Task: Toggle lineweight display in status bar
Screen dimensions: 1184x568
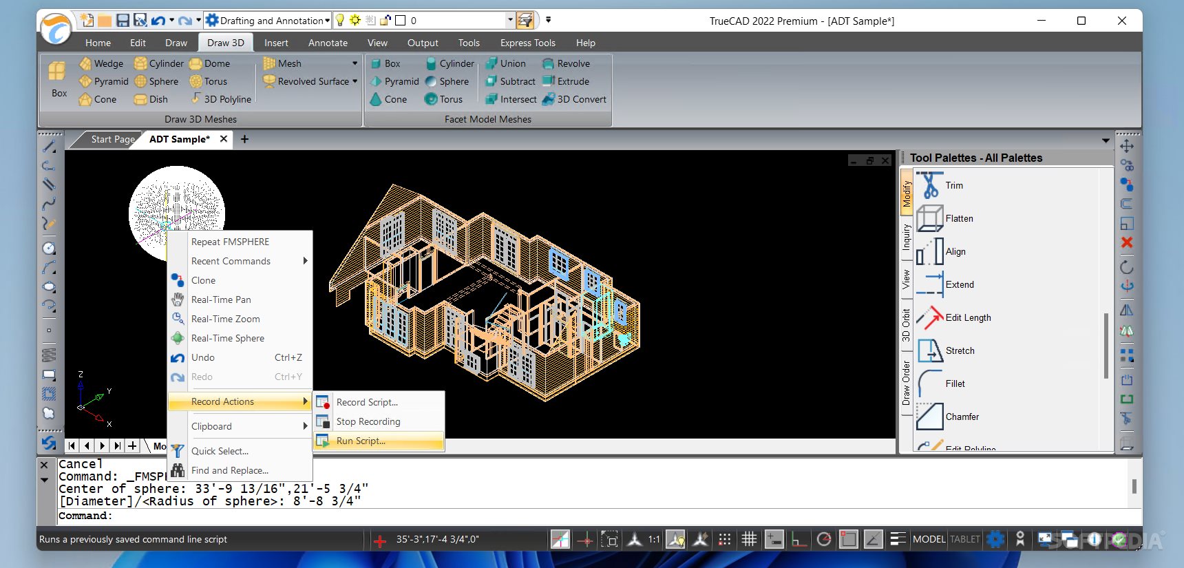Action: tap(898, 540)
